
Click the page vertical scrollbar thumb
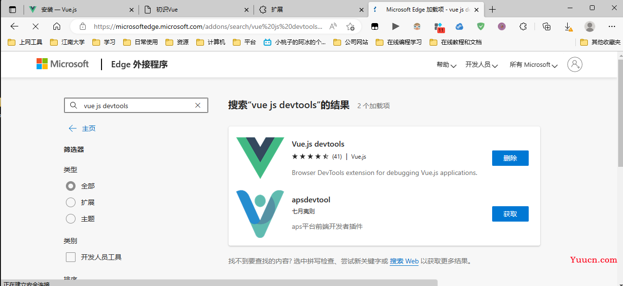click(620, 112)
